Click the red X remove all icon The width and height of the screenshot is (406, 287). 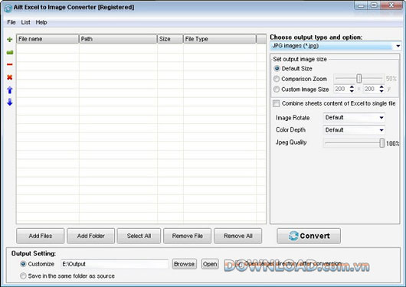tap(10, 77)
